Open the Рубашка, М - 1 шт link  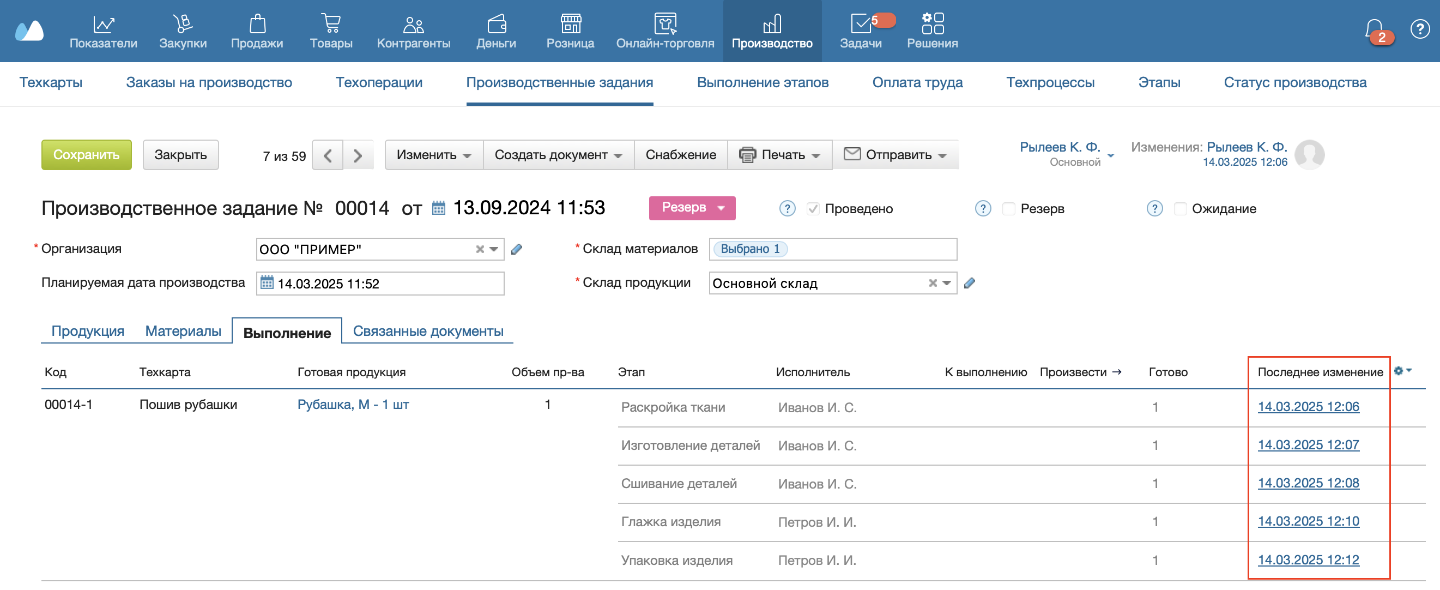[353, 405]
